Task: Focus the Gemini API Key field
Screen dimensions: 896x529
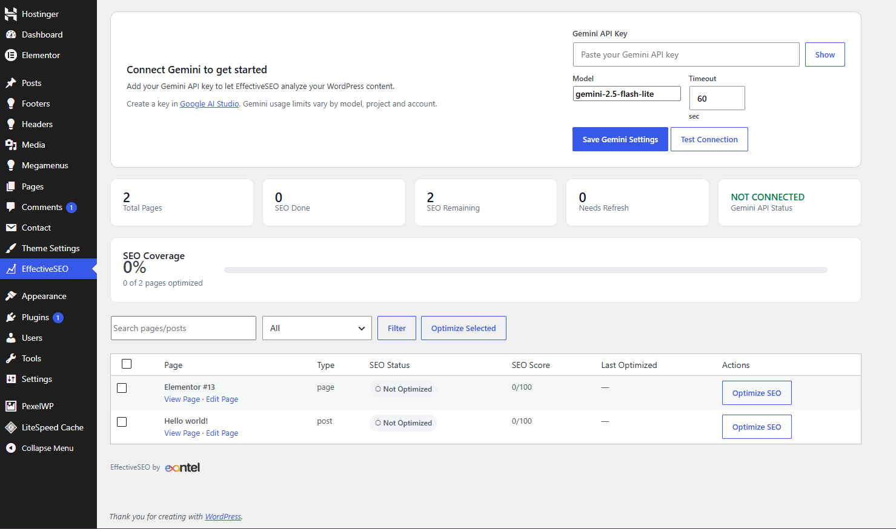Action: point(686,54)
